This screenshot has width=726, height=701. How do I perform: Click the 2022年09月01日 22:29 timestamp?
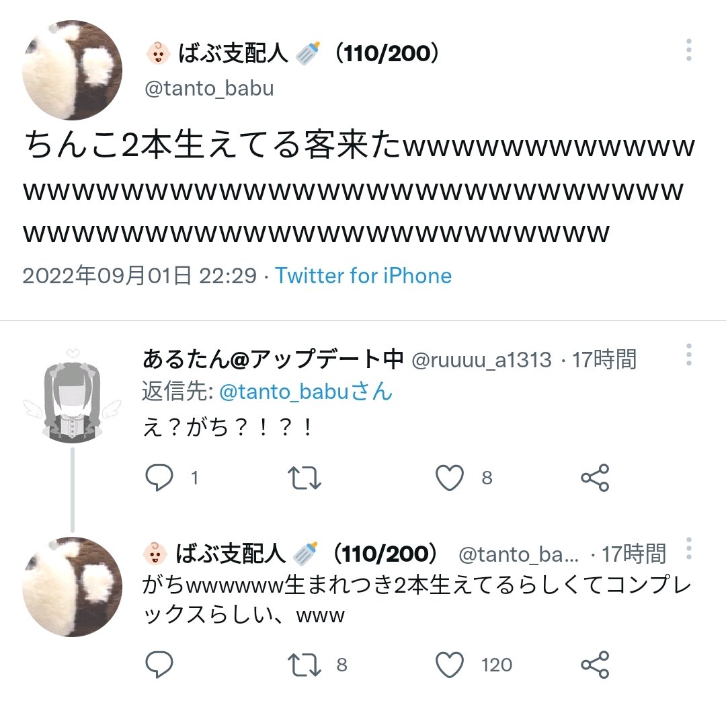tap(139, 276)
